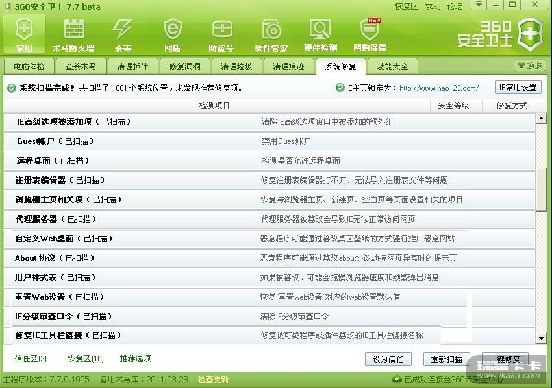Open the 网盾 web shield icon

click(x=173, y=35)
